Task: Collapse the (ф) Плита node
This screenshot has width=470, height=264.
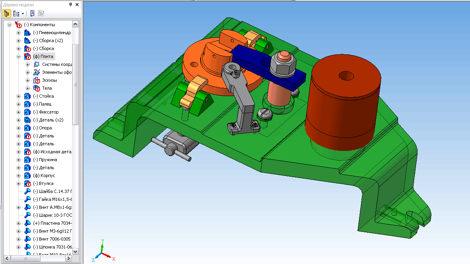Action: click(19, 56)
